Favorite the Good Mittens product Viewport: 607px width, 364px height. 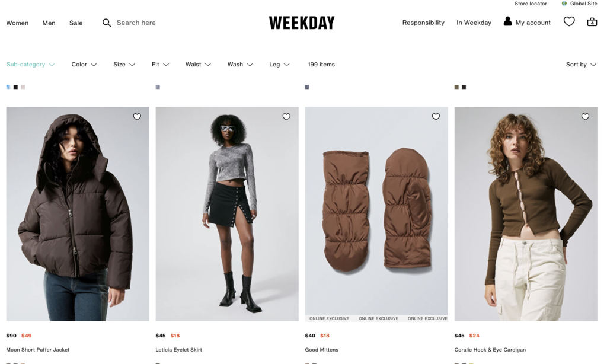tap(436, 117)
